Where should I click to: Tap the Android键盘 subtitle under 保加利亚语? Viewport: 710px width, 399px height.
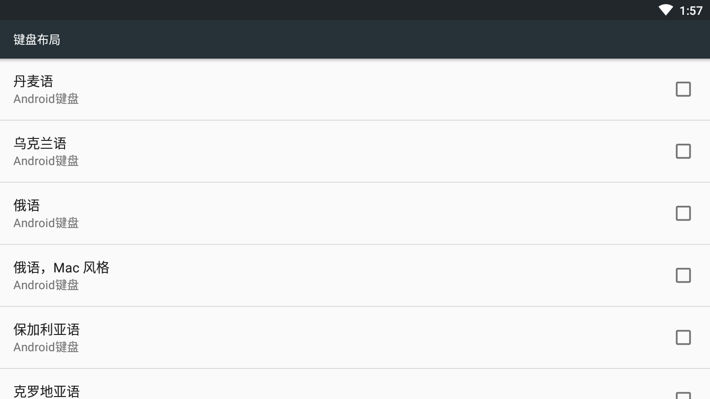click(x=46, y=347)
